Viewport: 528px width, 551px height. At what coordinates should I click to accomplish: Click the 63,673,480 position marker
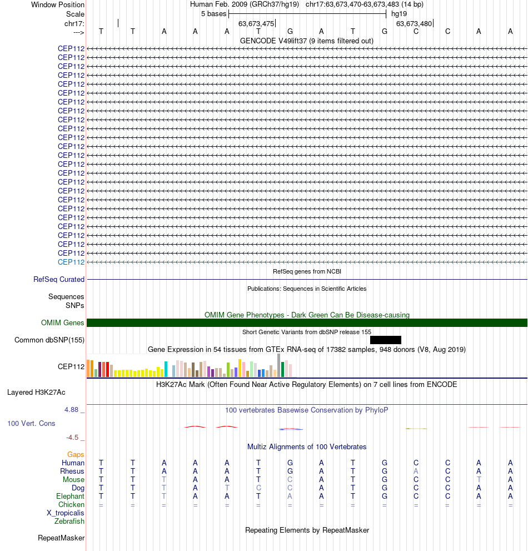click(414, 23)
